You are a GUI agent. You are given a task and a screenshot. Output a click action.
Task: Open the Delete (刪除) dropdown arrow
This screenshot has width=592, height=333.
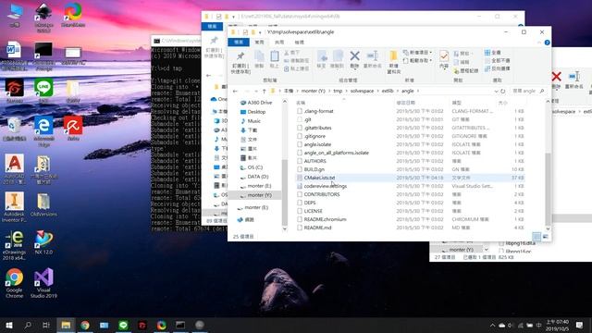354,70
